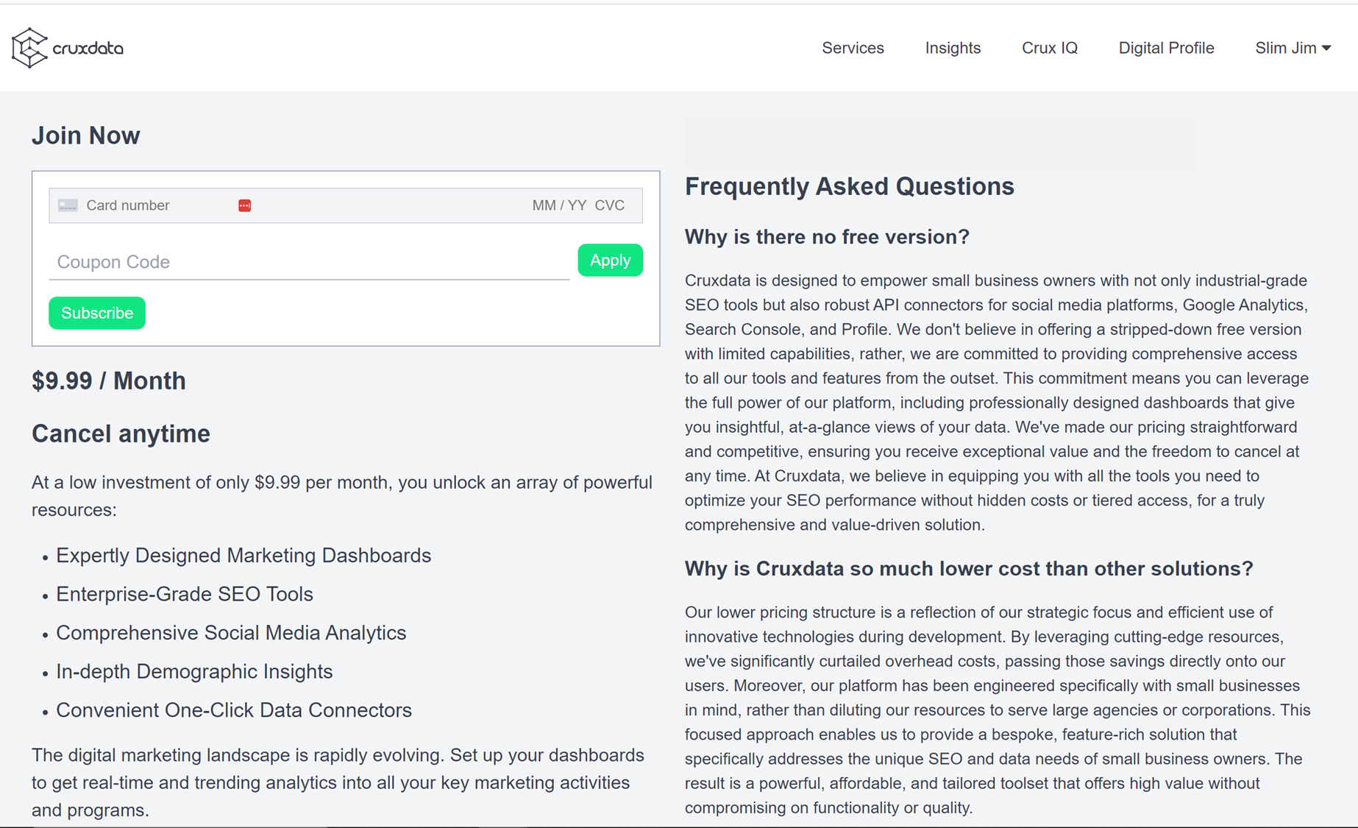Click the CVC field
Screen dimensions: 1358x828
610,205
